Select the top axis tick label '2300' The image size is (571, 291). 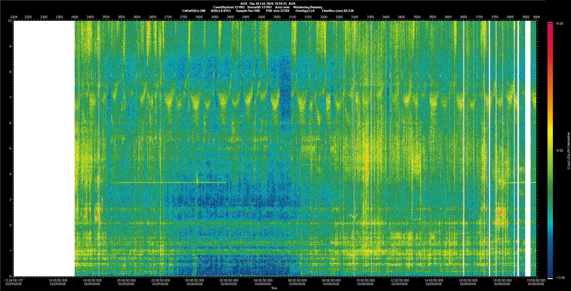tap(44, 17)
